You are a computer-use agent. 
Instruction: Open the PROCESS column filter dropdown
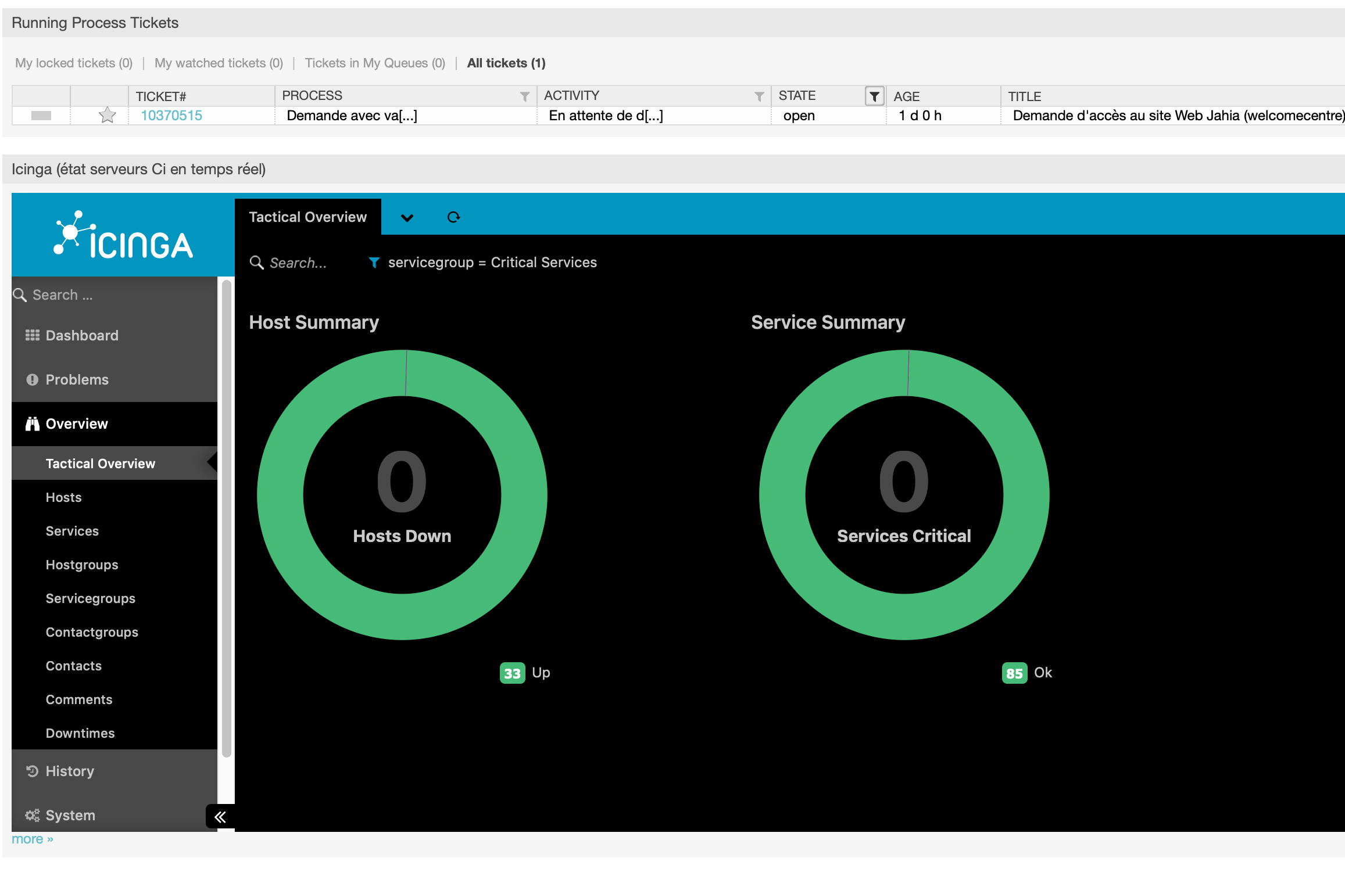(x=524, y=96)
